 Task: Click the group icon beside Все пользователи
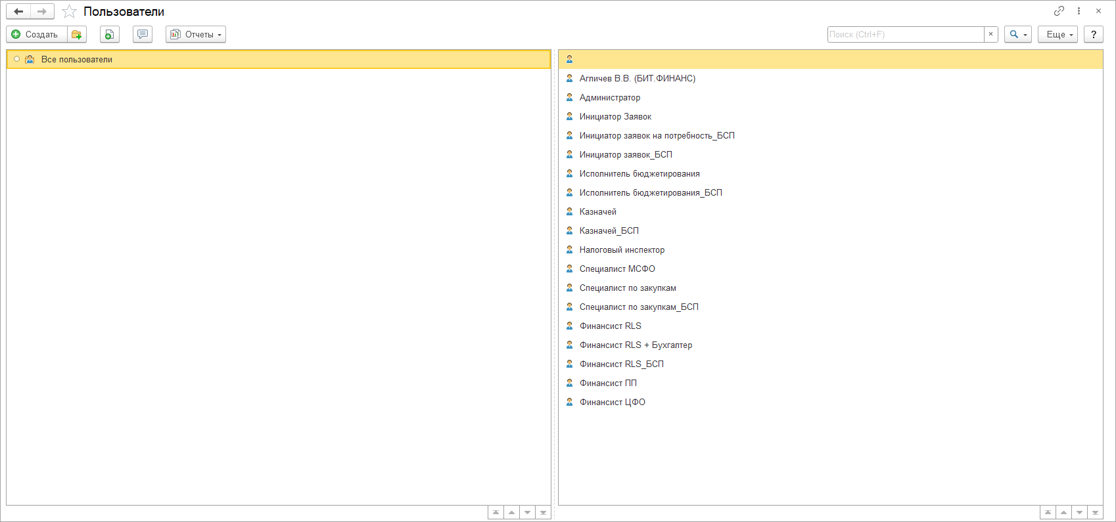[x=30, y=59]
